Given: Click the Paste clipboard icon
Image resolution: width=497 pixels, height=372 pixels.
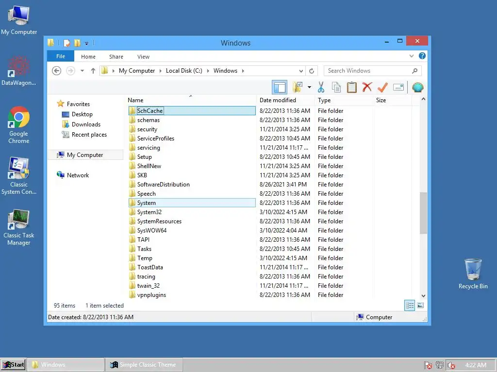Looking at the screenshot, I should [x=351, y=87].
